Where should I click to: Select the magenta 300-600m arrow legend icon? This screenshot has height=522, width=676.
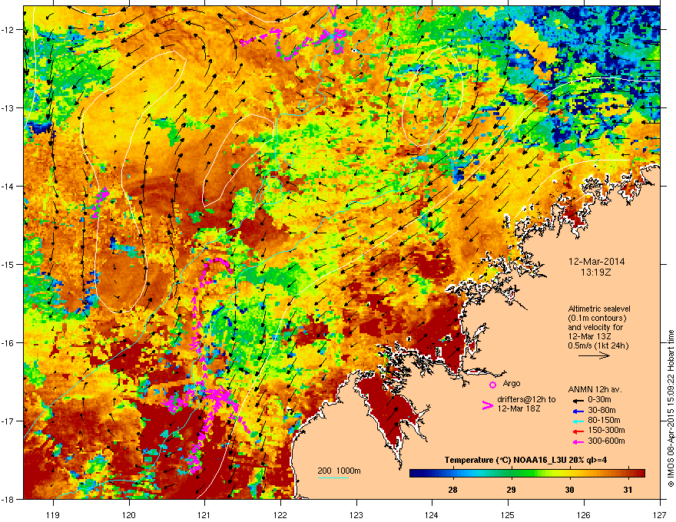[578, 441]
